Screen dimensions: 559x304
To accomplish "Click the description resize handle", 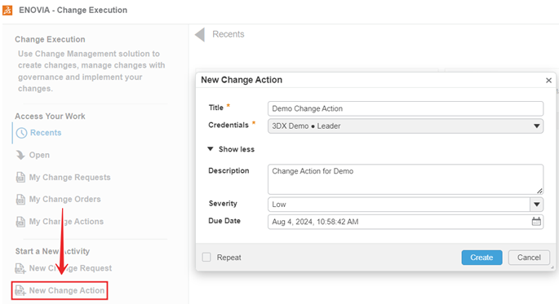I will pyautogui.click(x=539, y=191).
